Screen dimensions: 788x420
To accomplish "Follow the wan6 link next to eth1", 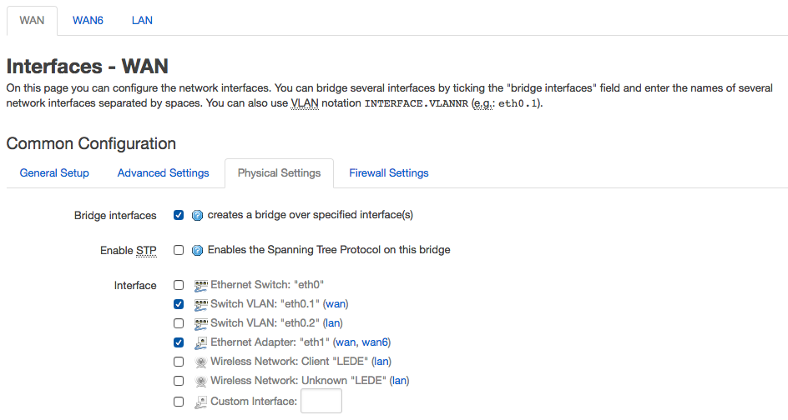I will point(375,342).
